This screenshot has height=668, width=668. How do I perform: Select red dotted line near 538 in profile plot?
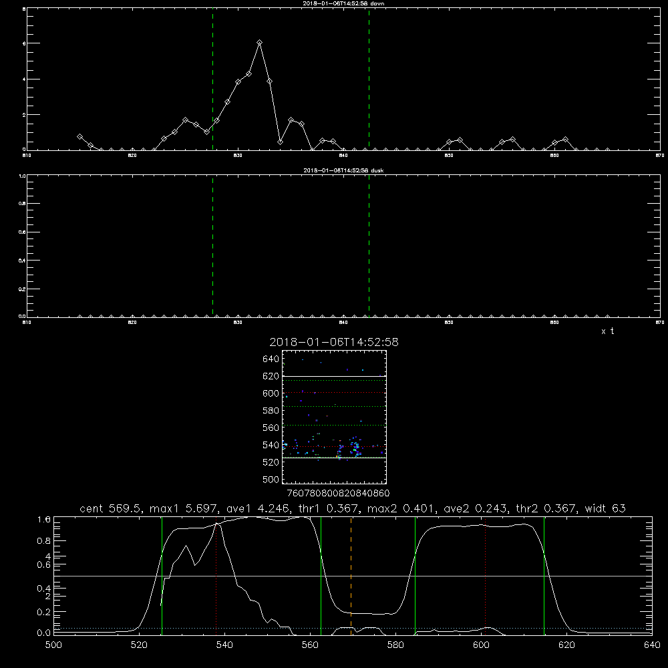[x=216, y=576]
